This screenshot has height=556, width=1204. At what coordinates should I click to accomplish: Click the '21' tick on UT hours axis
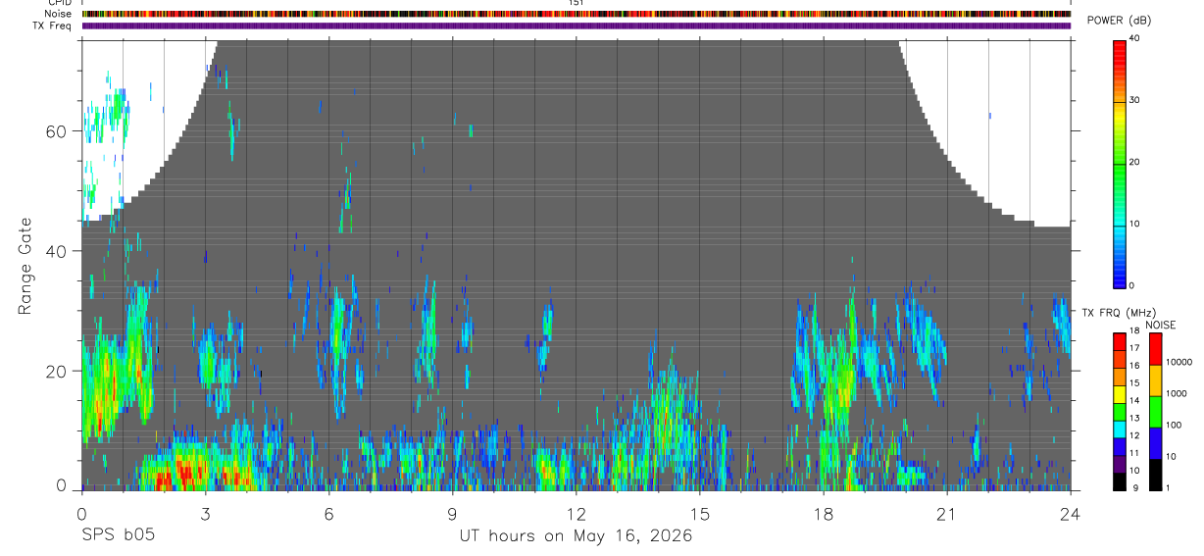(x=947, y=514)
